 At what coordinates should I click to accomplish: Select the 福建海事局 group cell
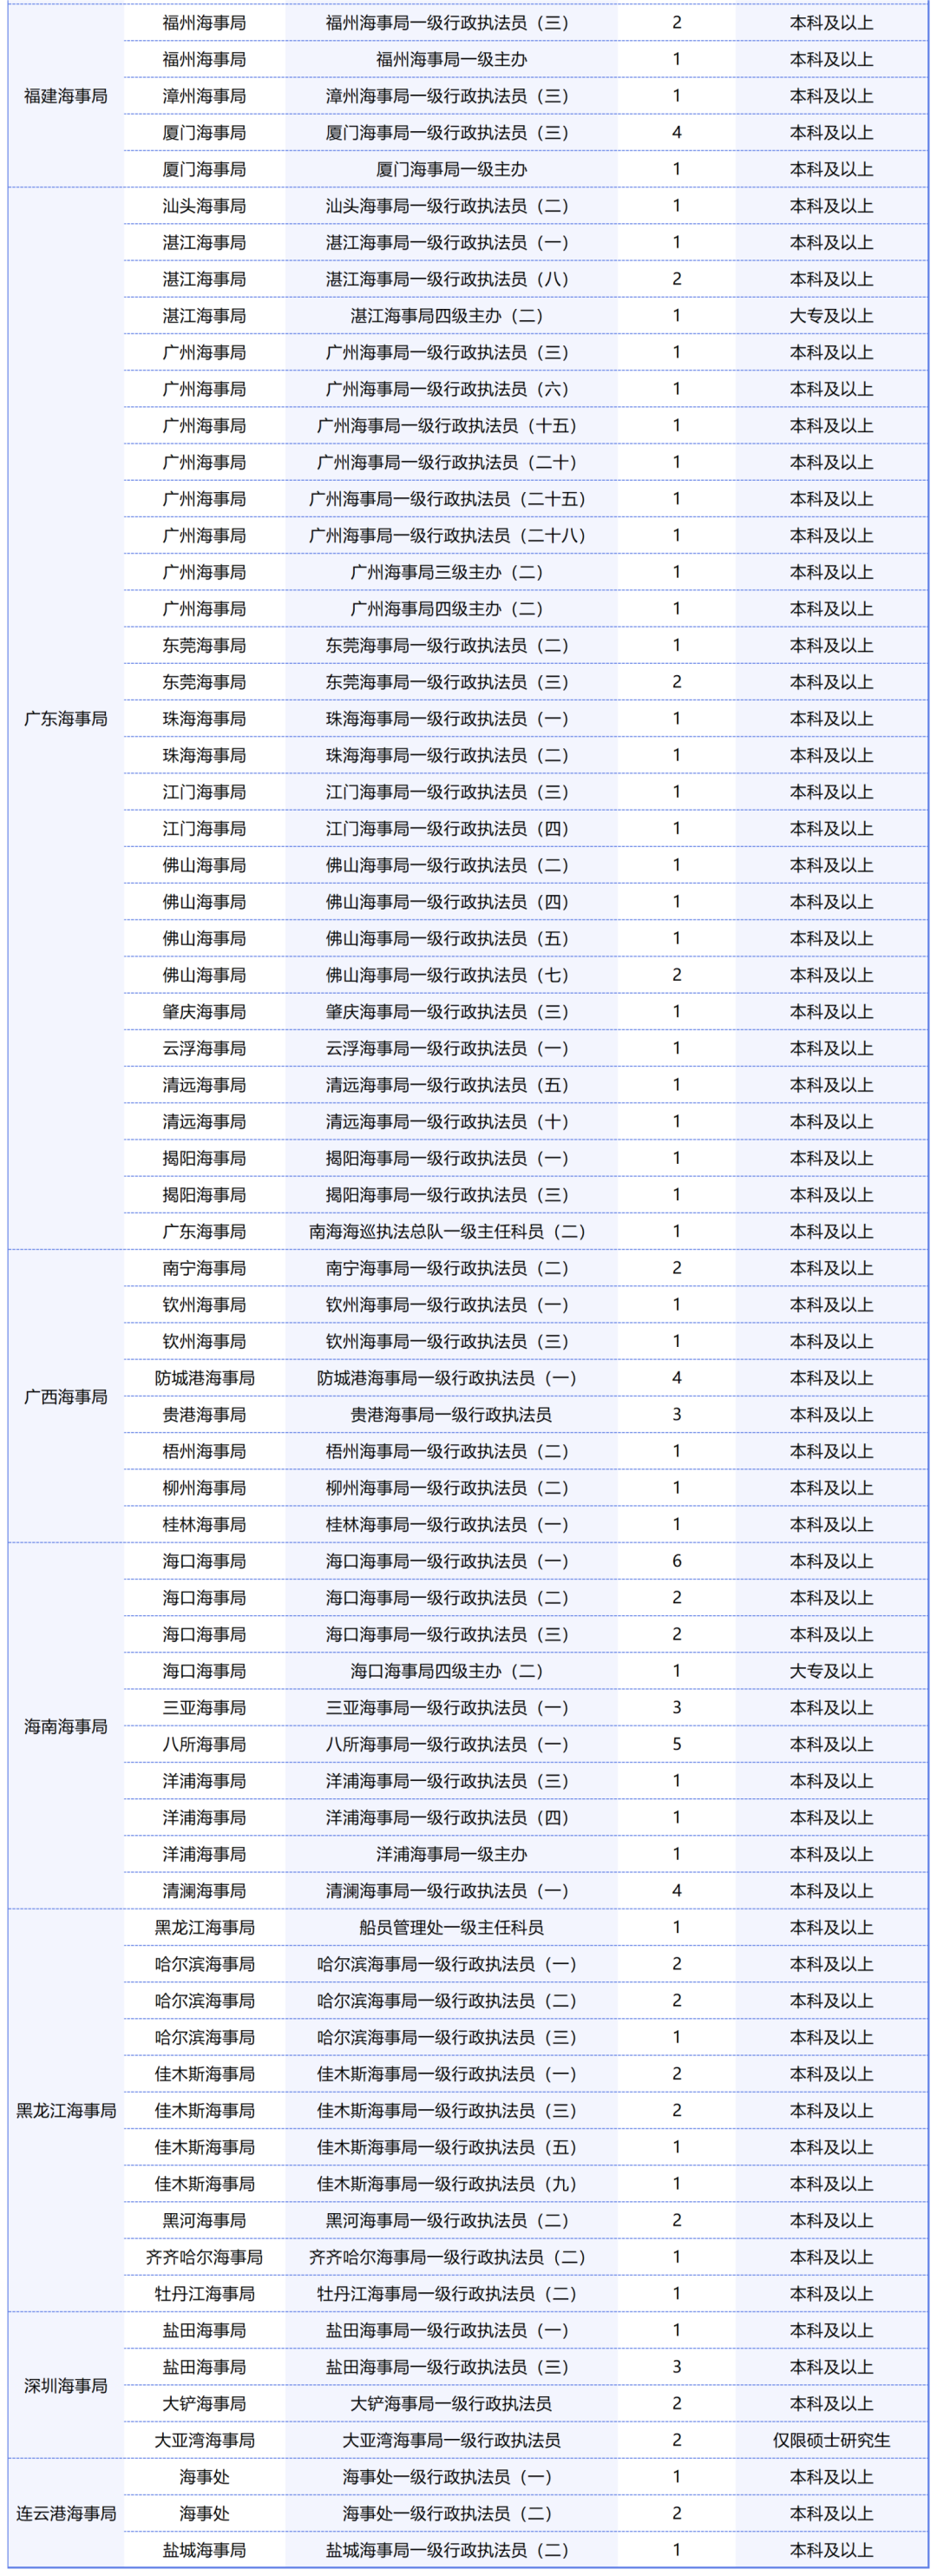(66, 96)
